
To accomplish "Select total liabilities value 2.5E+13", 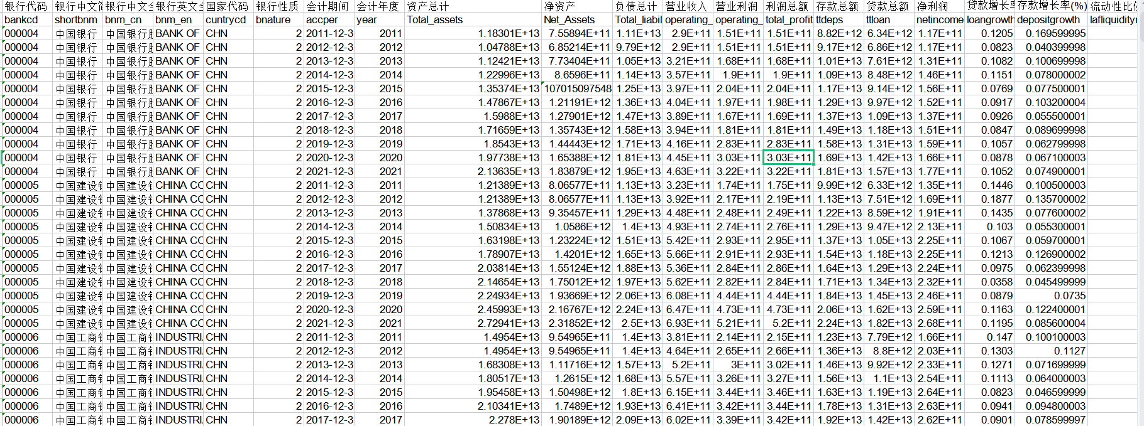I will point(638,323).
